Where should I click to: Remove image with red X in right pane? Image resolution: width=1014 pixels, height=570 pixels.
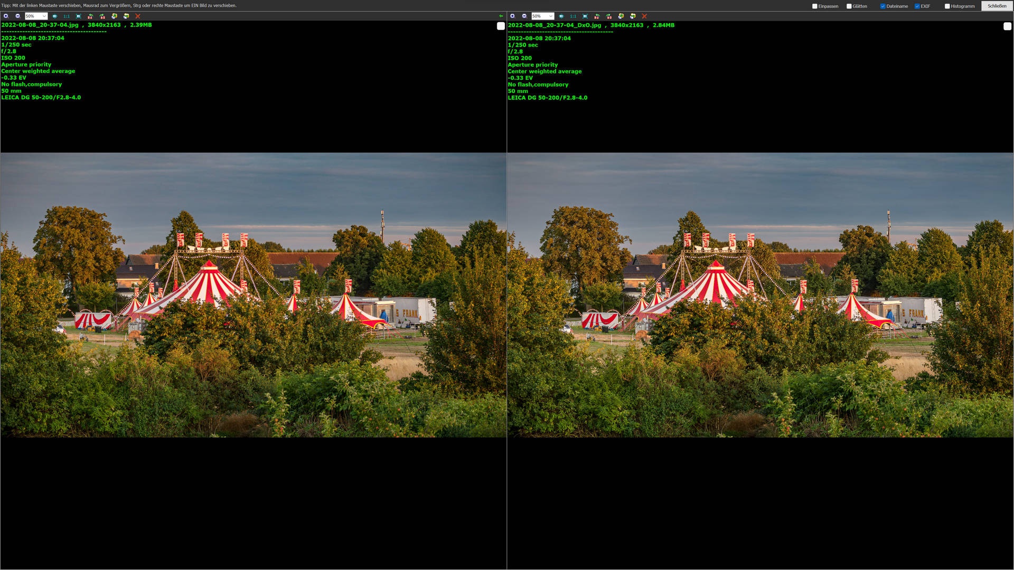coord(644,16)
